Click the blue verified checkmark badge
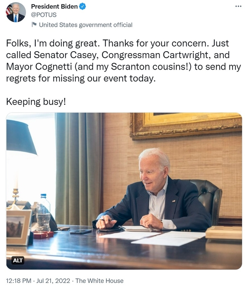249x291 pixels. pos(83,7)
